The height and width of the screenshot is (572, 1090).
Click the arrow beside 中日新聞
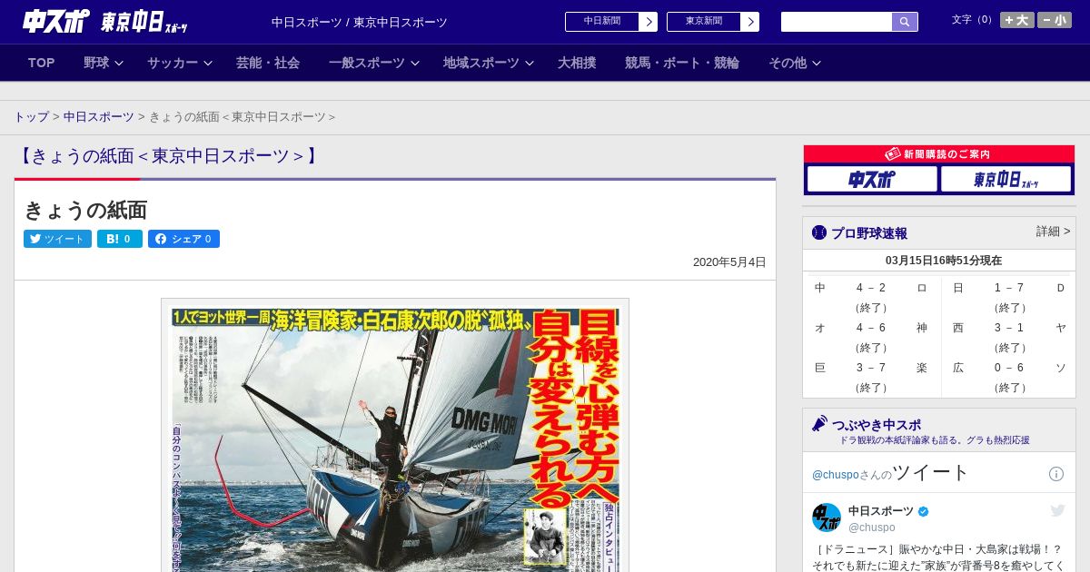pyautogui.click(x=649, y=22)
